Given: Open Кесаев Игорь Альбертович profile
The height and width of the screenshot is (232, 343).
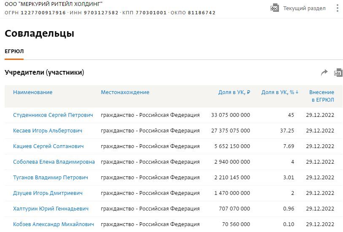Looking at the screenshot, I should pyautogui.click(x=47, y=131).
